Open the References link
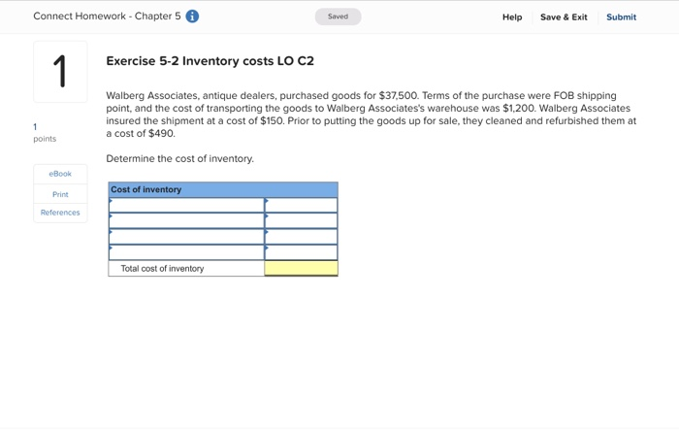Image resolution: width=679 pixels, height=430 pixels. point(60,213)
